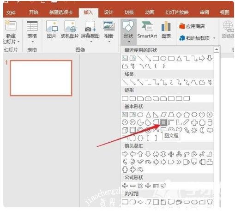235x211 pixels.
Task: Switch to the Design (设计) tab
Action: pyautogui.click(x=108, y=12)
